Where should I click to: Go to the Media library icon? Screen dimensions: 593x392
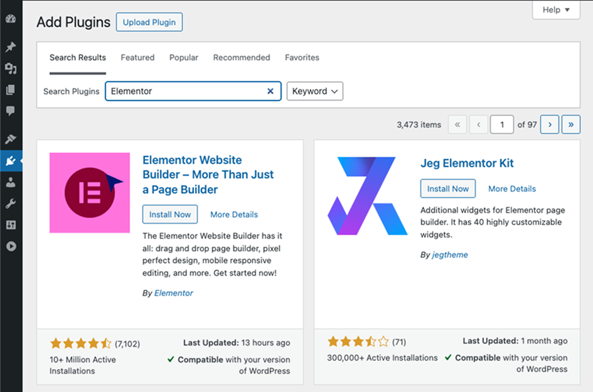coord(11,68)
